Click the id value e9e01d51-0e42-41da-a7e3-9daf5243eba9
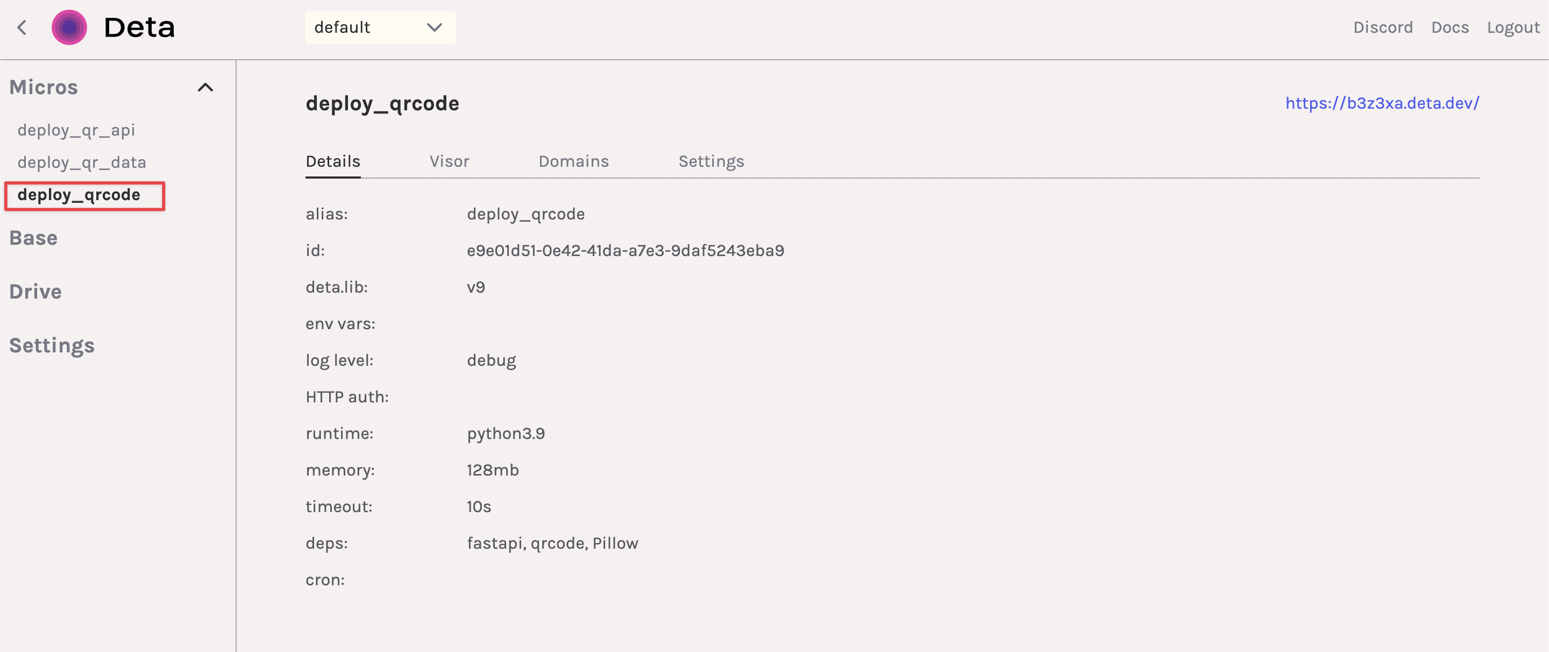 pyautogui.click(x=626, y=251)
